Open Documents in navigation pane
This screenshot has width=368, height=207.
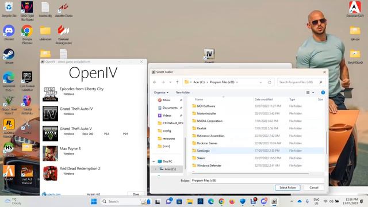tap(170, 108)
